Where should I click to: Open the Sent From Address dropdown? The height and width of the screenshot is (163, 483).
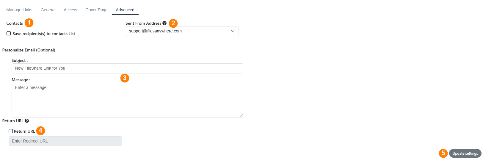point(182,31)
